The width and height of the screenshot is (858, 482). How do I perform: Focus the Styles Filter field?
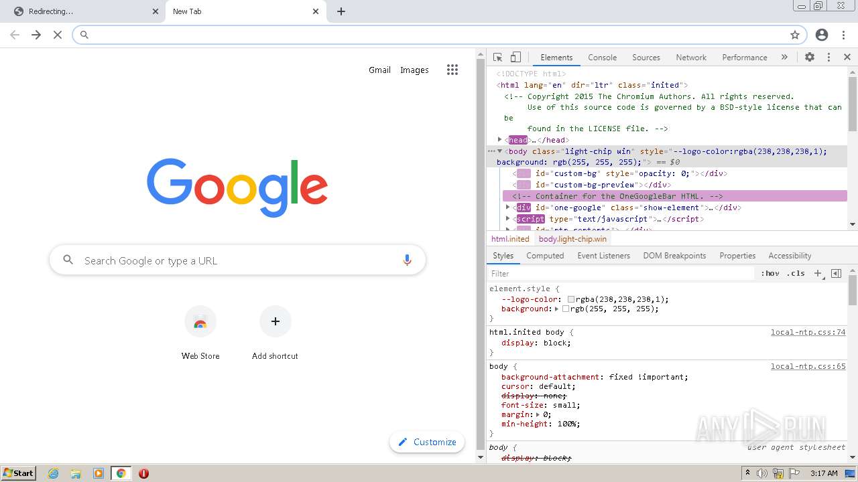point(620,273)
